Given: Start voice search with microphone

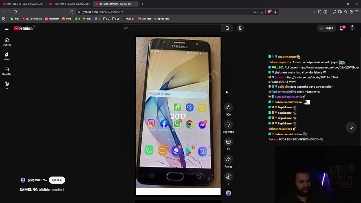Looking at the screenshot, I should pyautogui.click(x=240, y=28).
